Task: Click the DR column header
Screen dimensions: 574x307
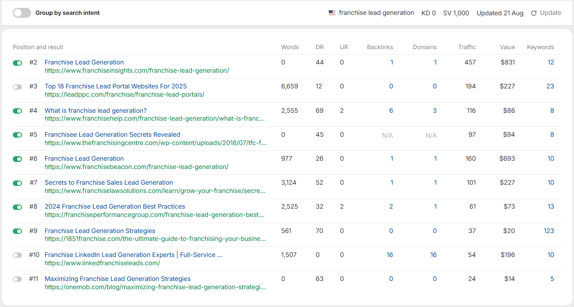Action: 320,47
